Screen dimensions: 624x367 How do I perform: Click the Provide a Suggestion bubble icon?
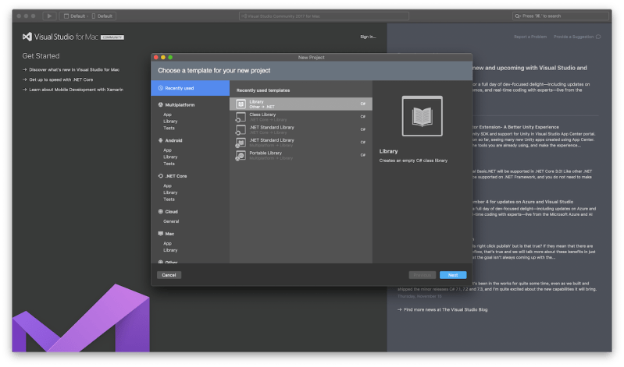coord(598,37)
